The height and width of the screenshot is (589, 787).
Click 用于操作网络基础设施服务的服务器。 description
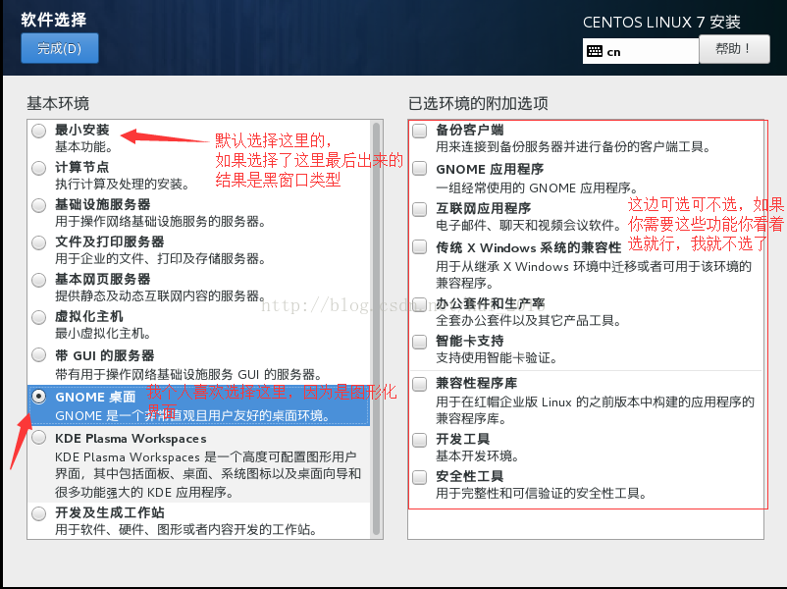161,222
